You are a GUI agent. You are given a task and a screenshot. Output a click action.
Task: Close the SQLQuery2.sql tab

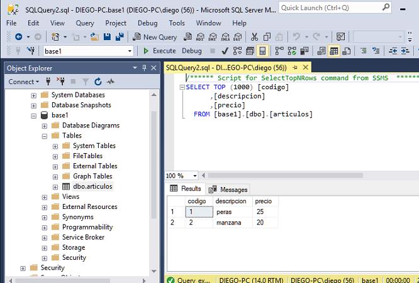click(305, 67)
